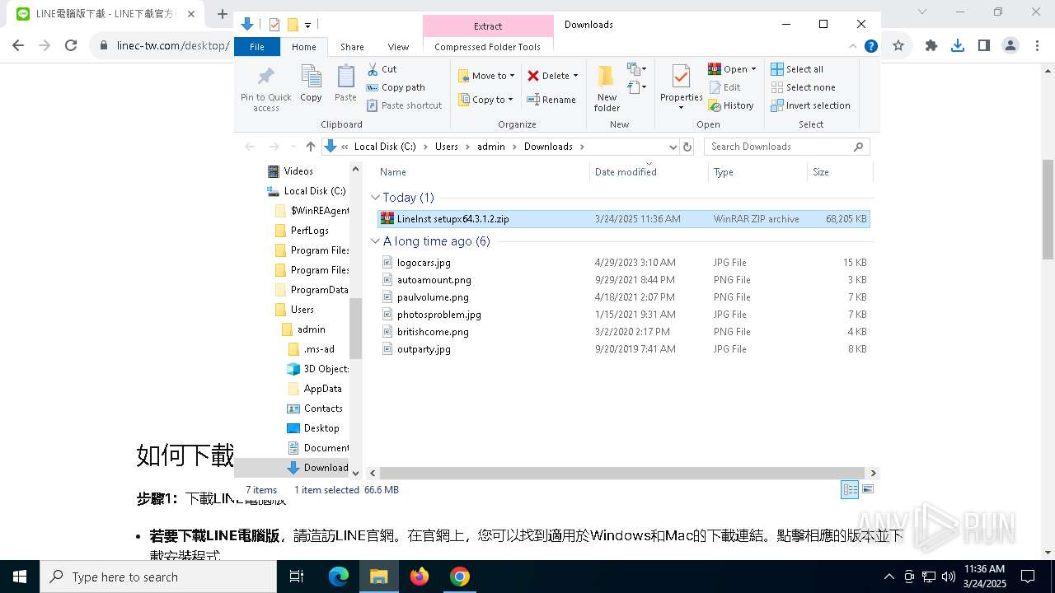Switch to Details view layout icon
Viewport: 1055px width, 593px height.
pos(850,489)
